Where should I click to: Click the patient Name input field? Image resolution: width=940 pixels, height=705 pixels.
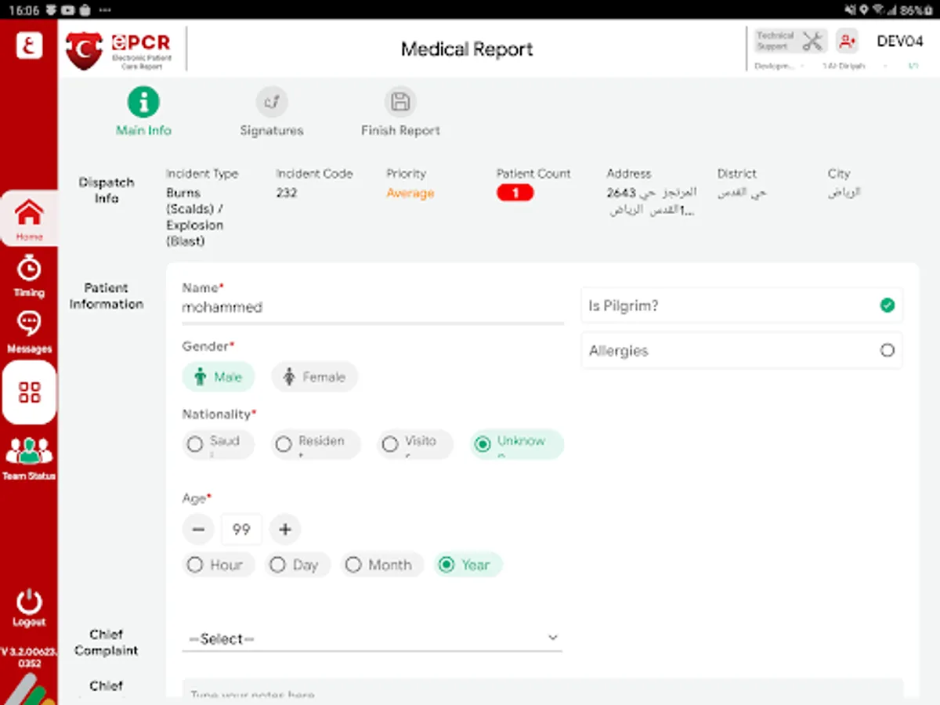click(372, 308)
